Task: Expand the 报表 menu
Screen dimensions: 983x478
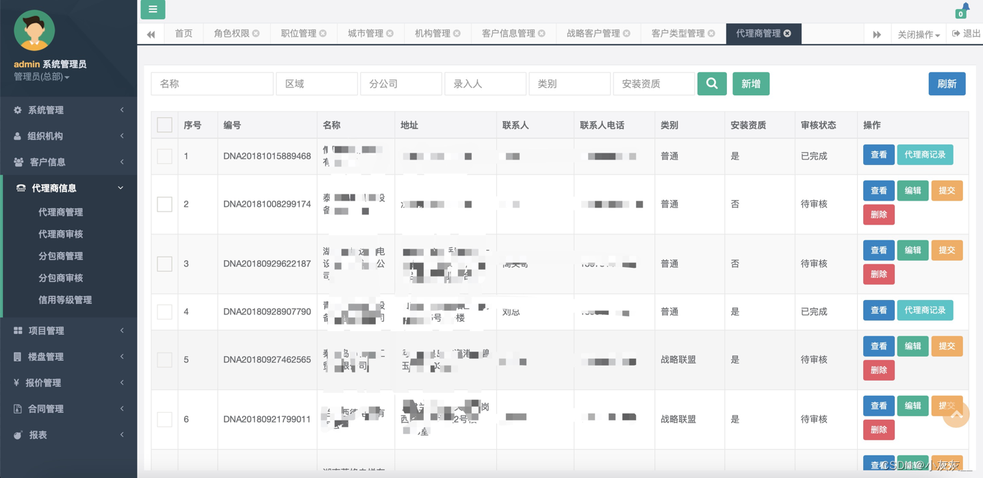Action: tap(68, 434)
